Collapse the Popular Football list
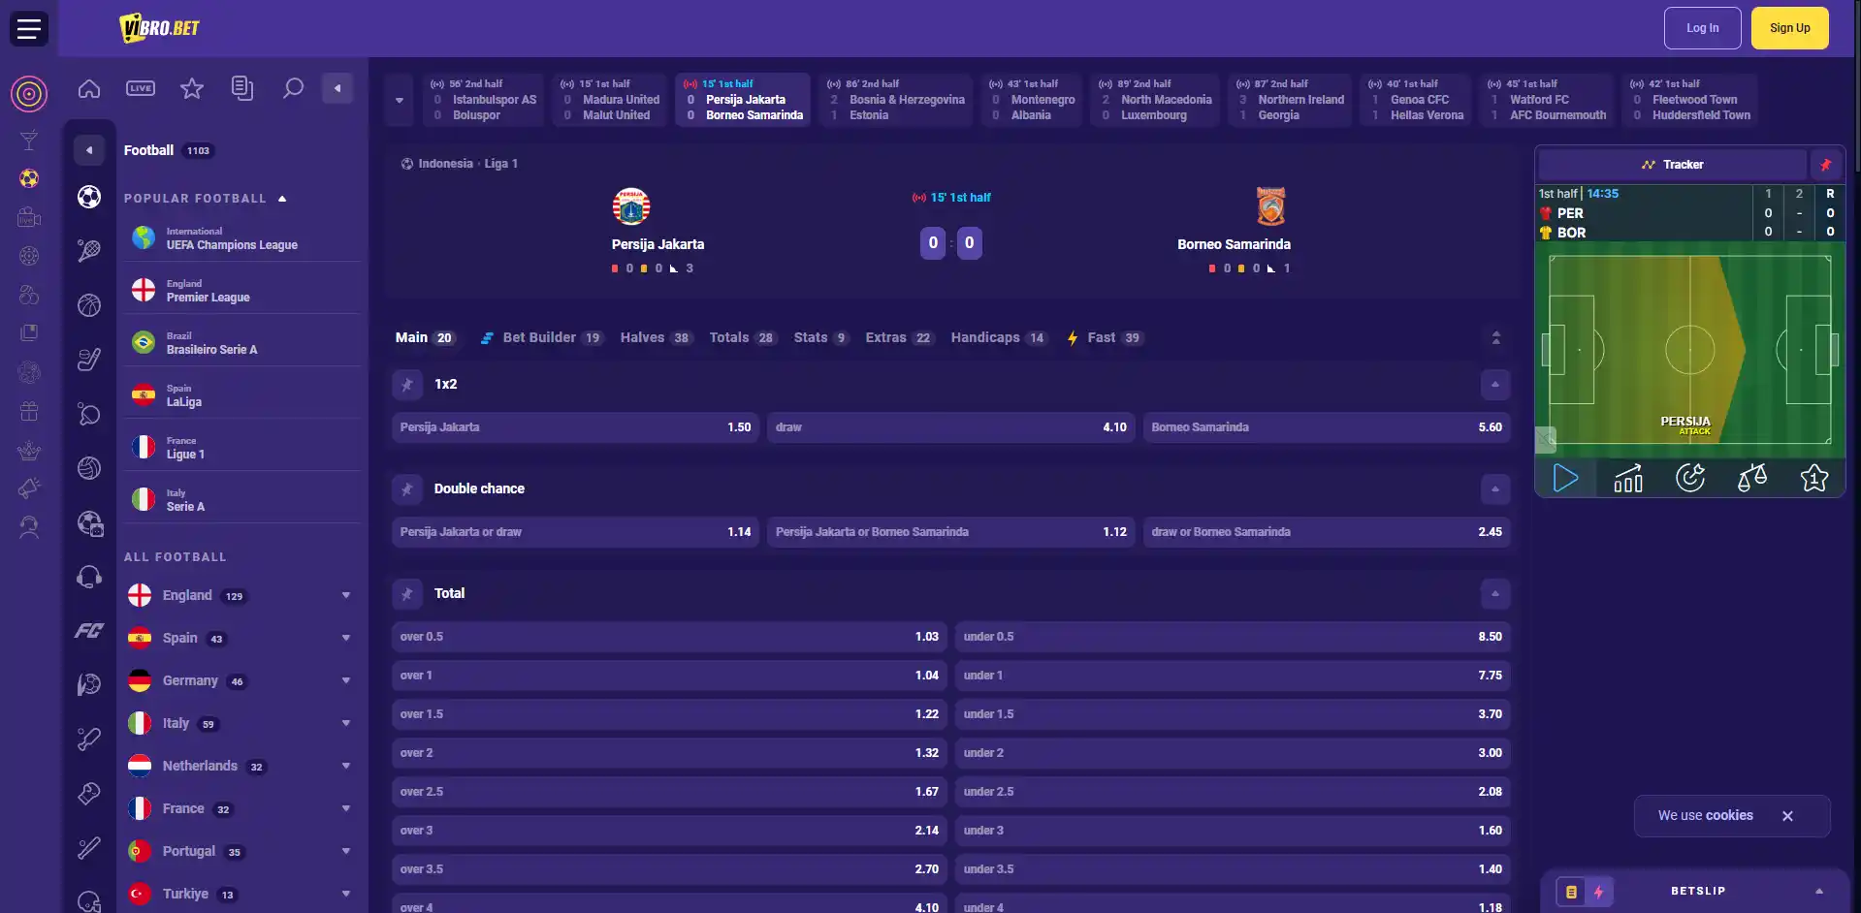 click(282, 199)
